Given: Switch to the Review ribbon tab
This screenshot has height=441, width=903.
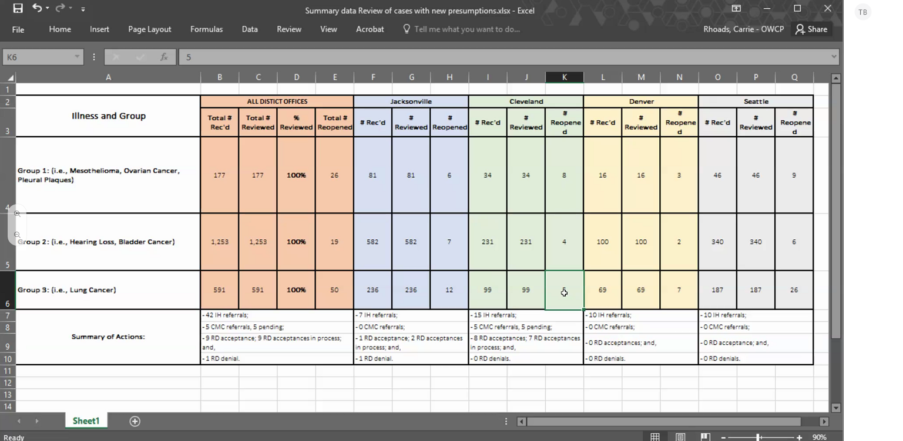Looking at the screenshot, I should (289, 29).
